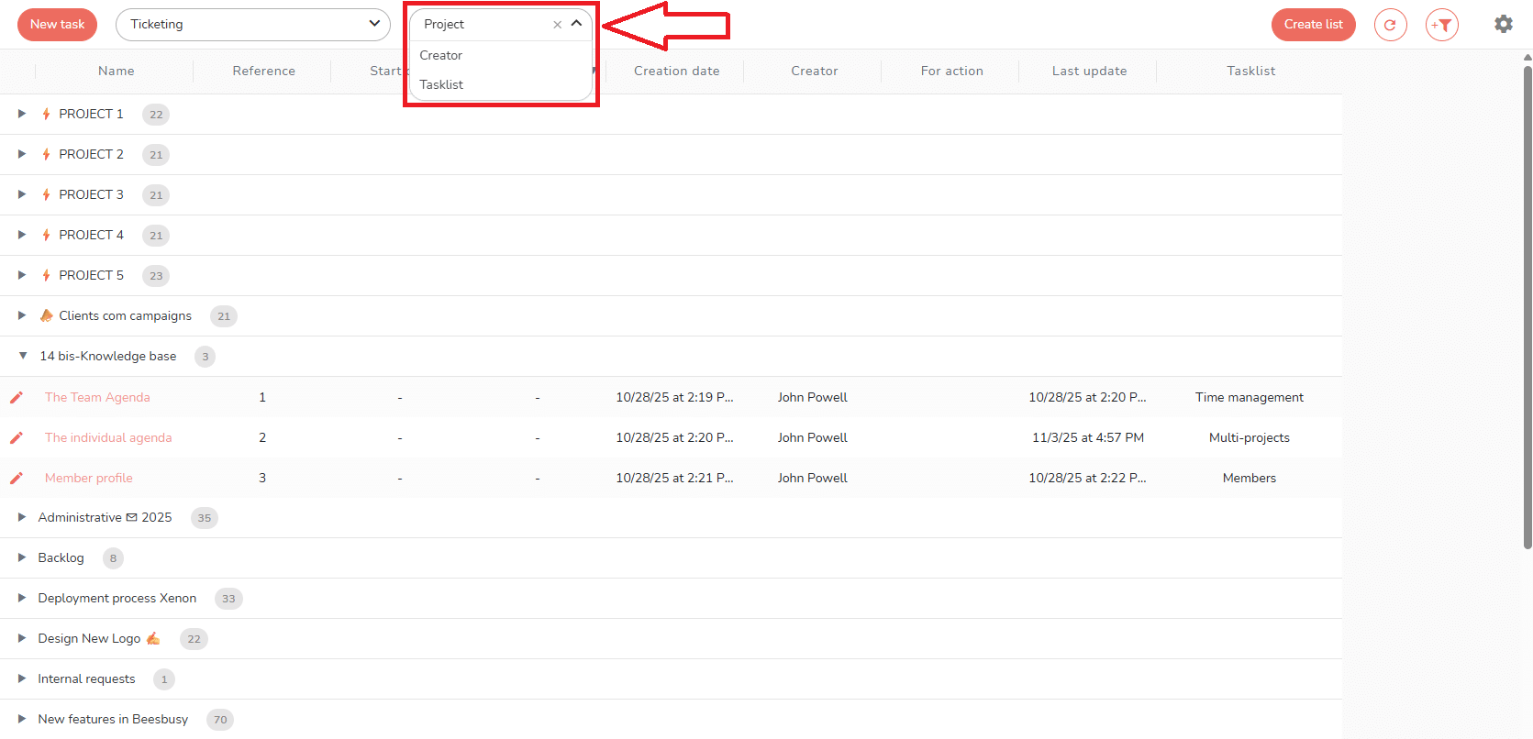Expand PROJECT 2 group
The width and height of the screenshot is (1533, 739).
click(22, 154)
